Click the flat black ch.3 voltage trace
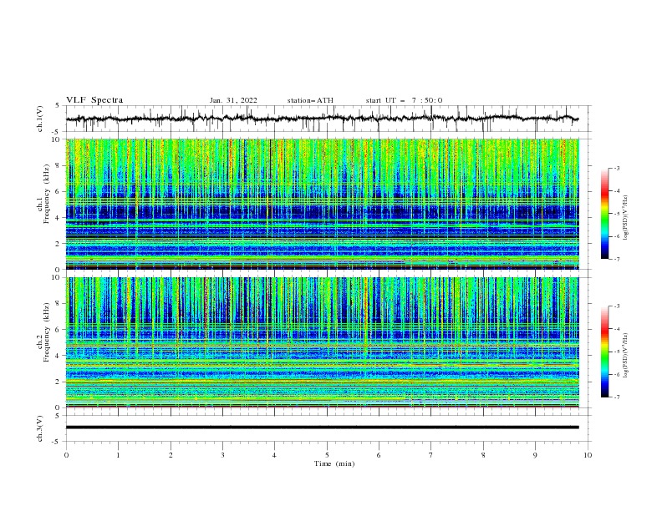This screenshot has height=511, width=662. click(322, 428)
